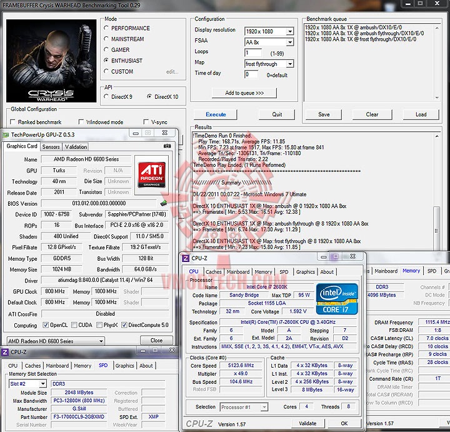Select the GAMER mode radio button
The height and width of the screenshot is (432, 450).
106,49
